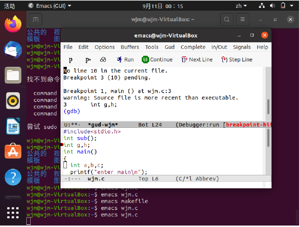Click the *gud-wjm* buffer name in mode line
Screen dimensions: 300x227
pos(103,125)
